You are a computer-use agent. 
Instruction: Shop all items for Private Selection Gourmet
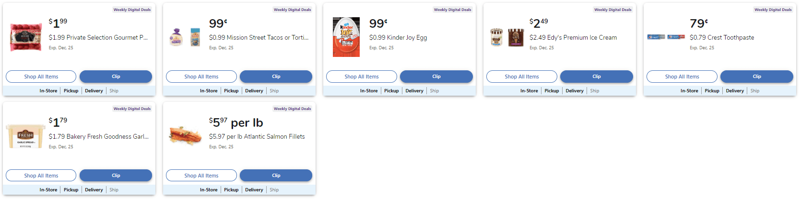[x=41, y=77]
